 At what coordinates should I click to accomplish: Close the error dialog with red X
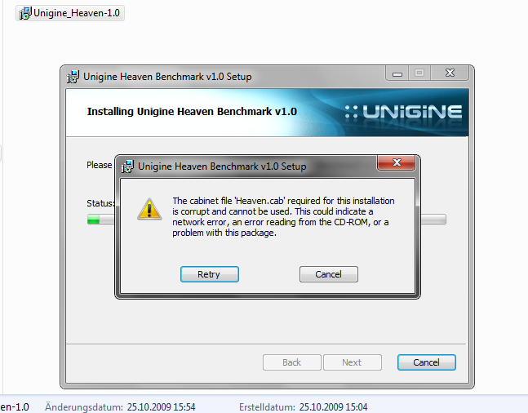[x=397, y=163]
